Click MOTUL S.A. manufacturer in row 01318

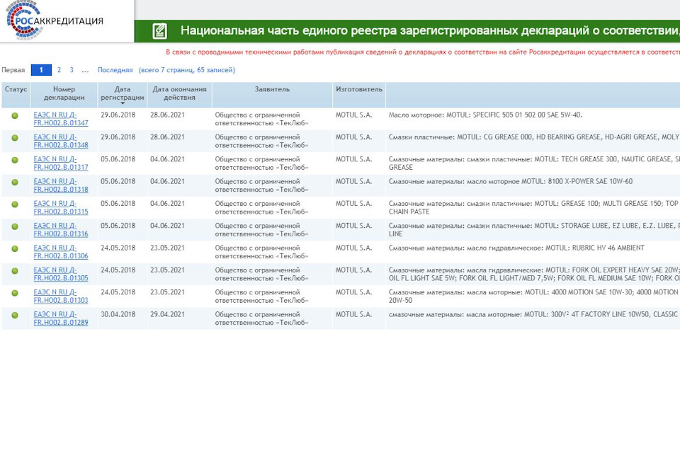pos(354,181)
